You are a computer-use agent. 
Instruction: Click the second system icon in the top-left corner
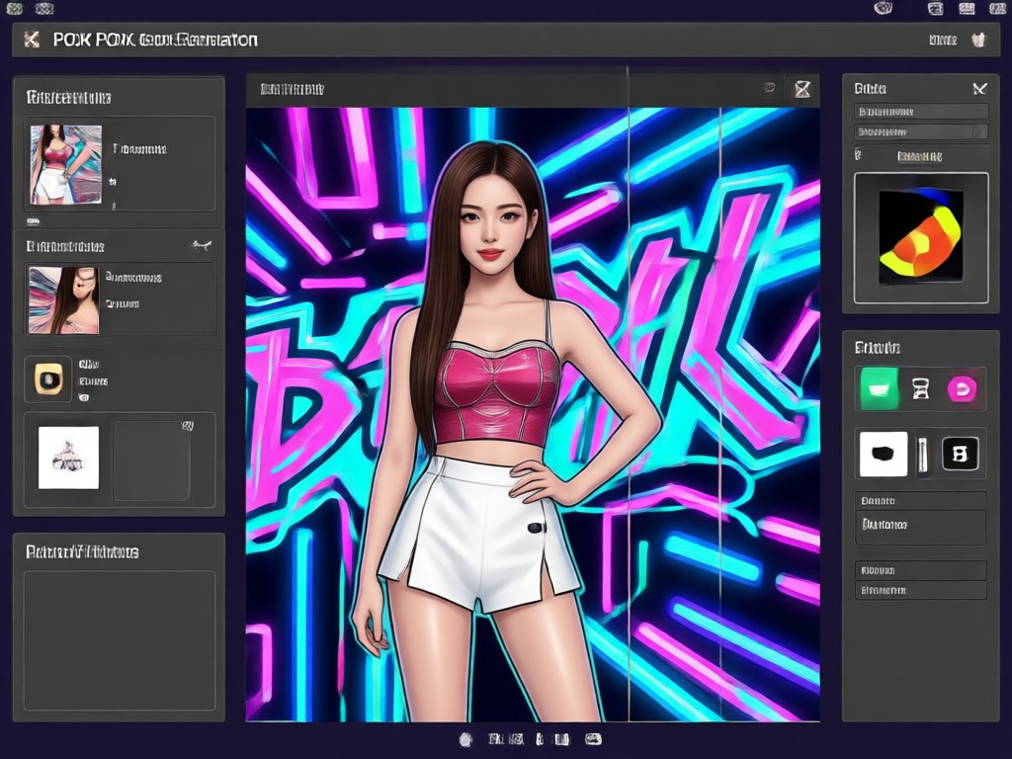[43, 8]
